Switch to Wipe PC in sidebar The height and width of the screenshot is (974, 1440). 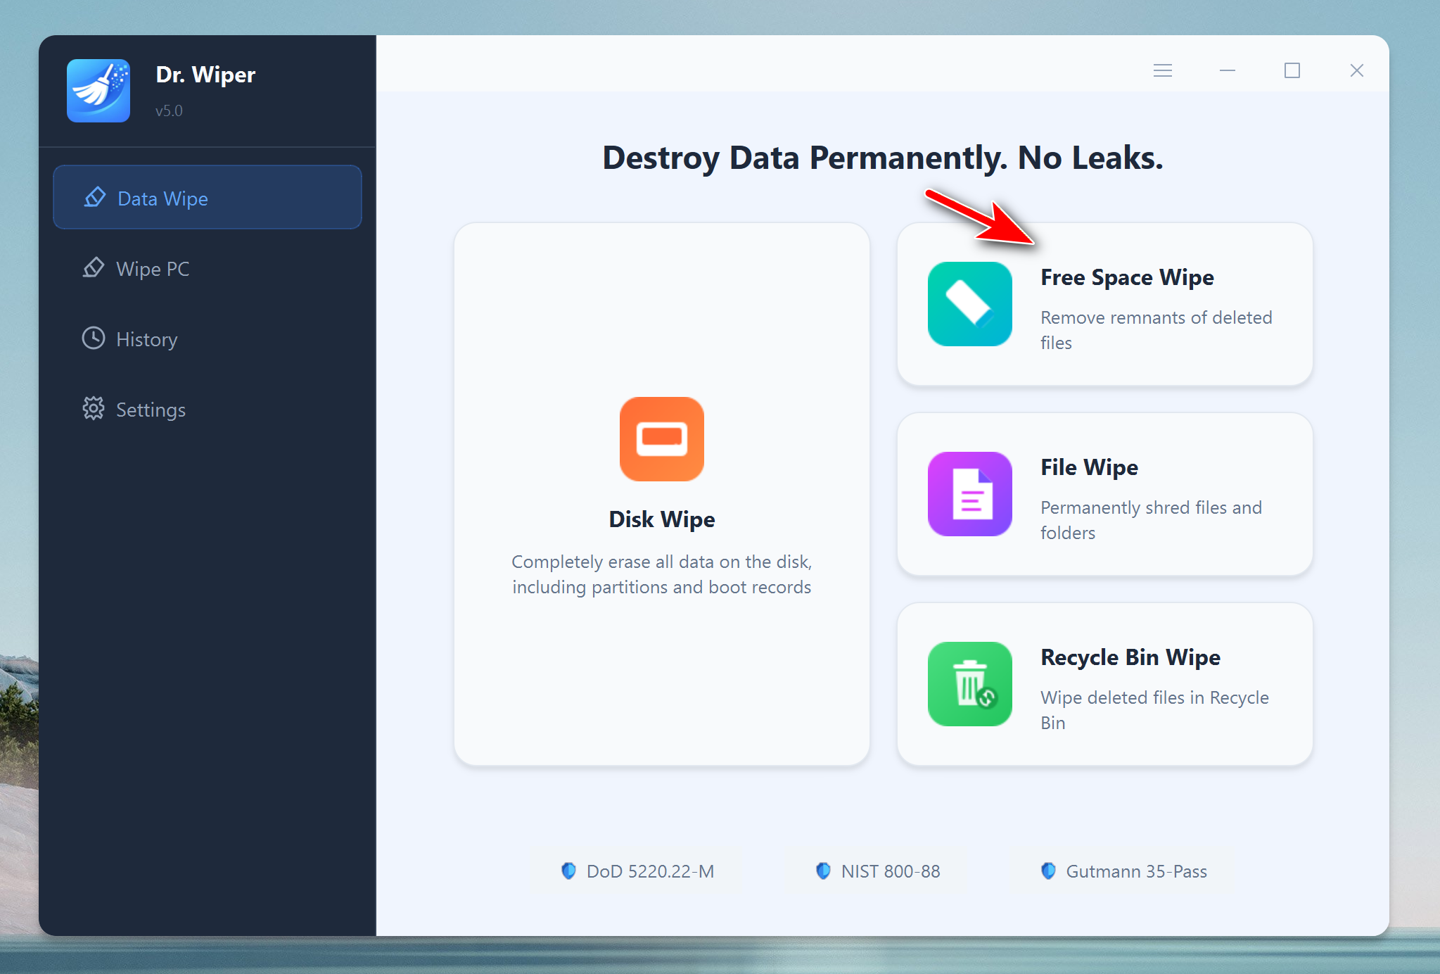[x=208, y=268]
